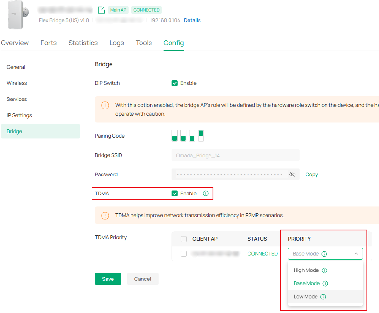The image size is (379, 313).
Task: Click the fourth pairing code DIP switch
Action: tap(201, 136)
